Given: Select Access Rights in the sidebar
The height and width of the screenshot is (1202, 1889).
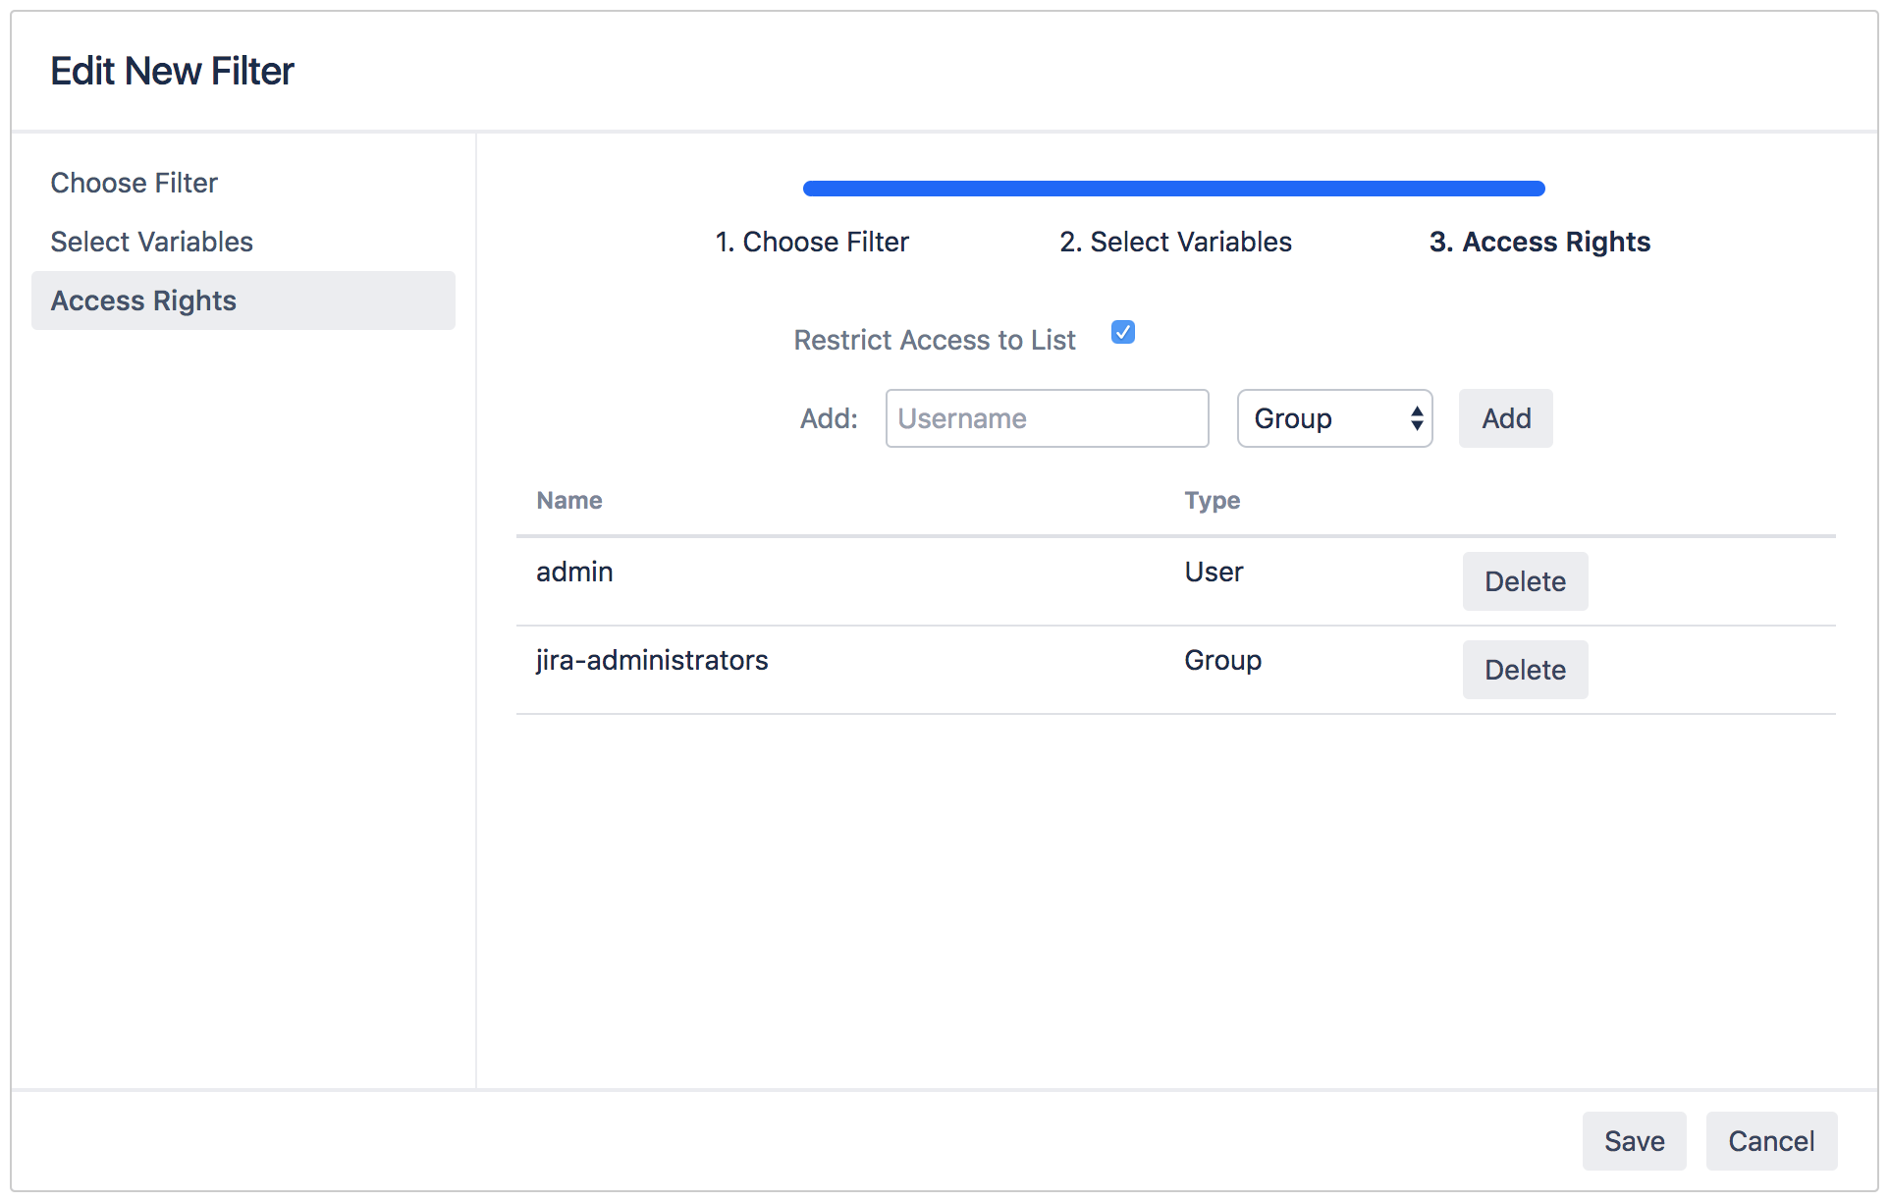Looking at the screenshot, I should click(x=143, y=300).
